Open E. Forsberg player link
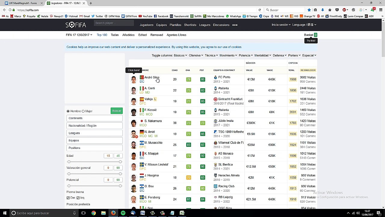Viewport: 385px width, 217px height. 152,197
